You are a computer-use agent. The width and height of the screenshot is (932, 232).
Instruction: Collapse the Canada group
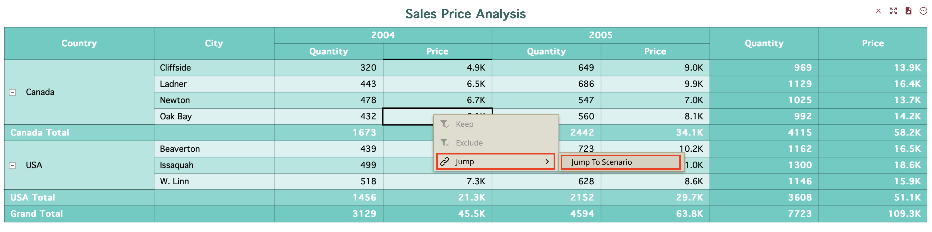tap(12, 93)
